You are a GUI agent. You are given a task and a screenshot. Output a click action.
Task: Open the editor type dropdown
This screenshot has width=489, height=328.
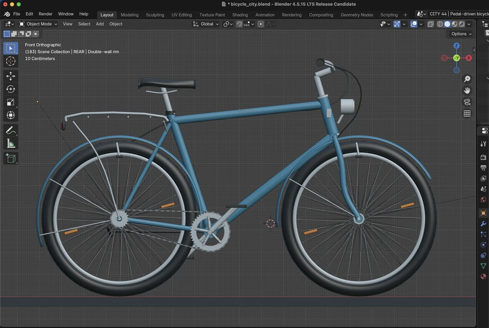click(x=9, y=24)
